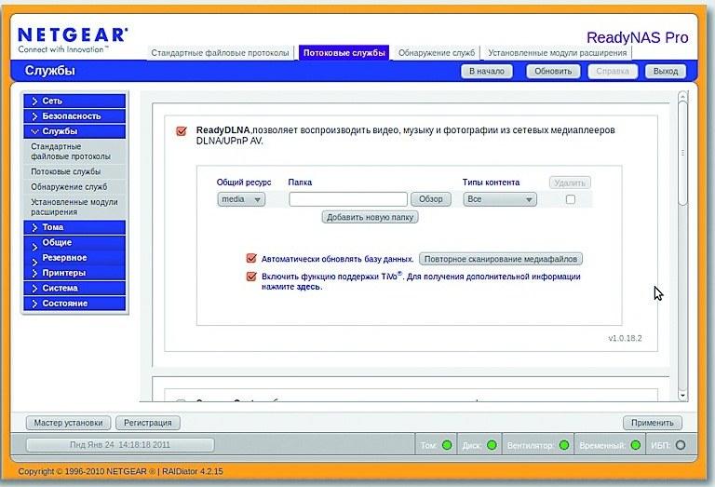Click the NETGEAR logo

73,40
